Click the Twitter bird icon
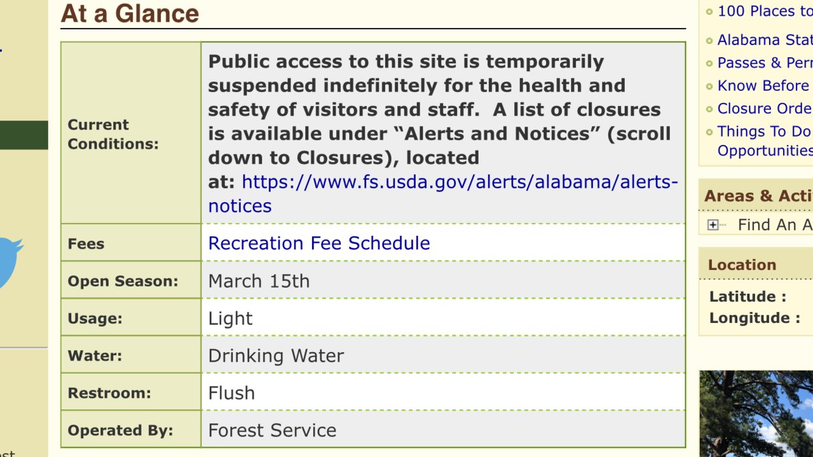This screenshot has height=457, width=813. tap(11, 263)
